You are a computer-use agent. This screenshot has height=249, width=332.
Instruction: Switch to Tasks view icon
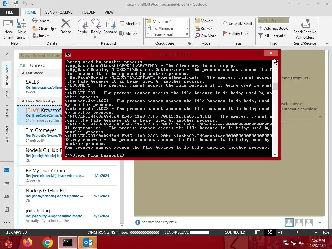7,209
